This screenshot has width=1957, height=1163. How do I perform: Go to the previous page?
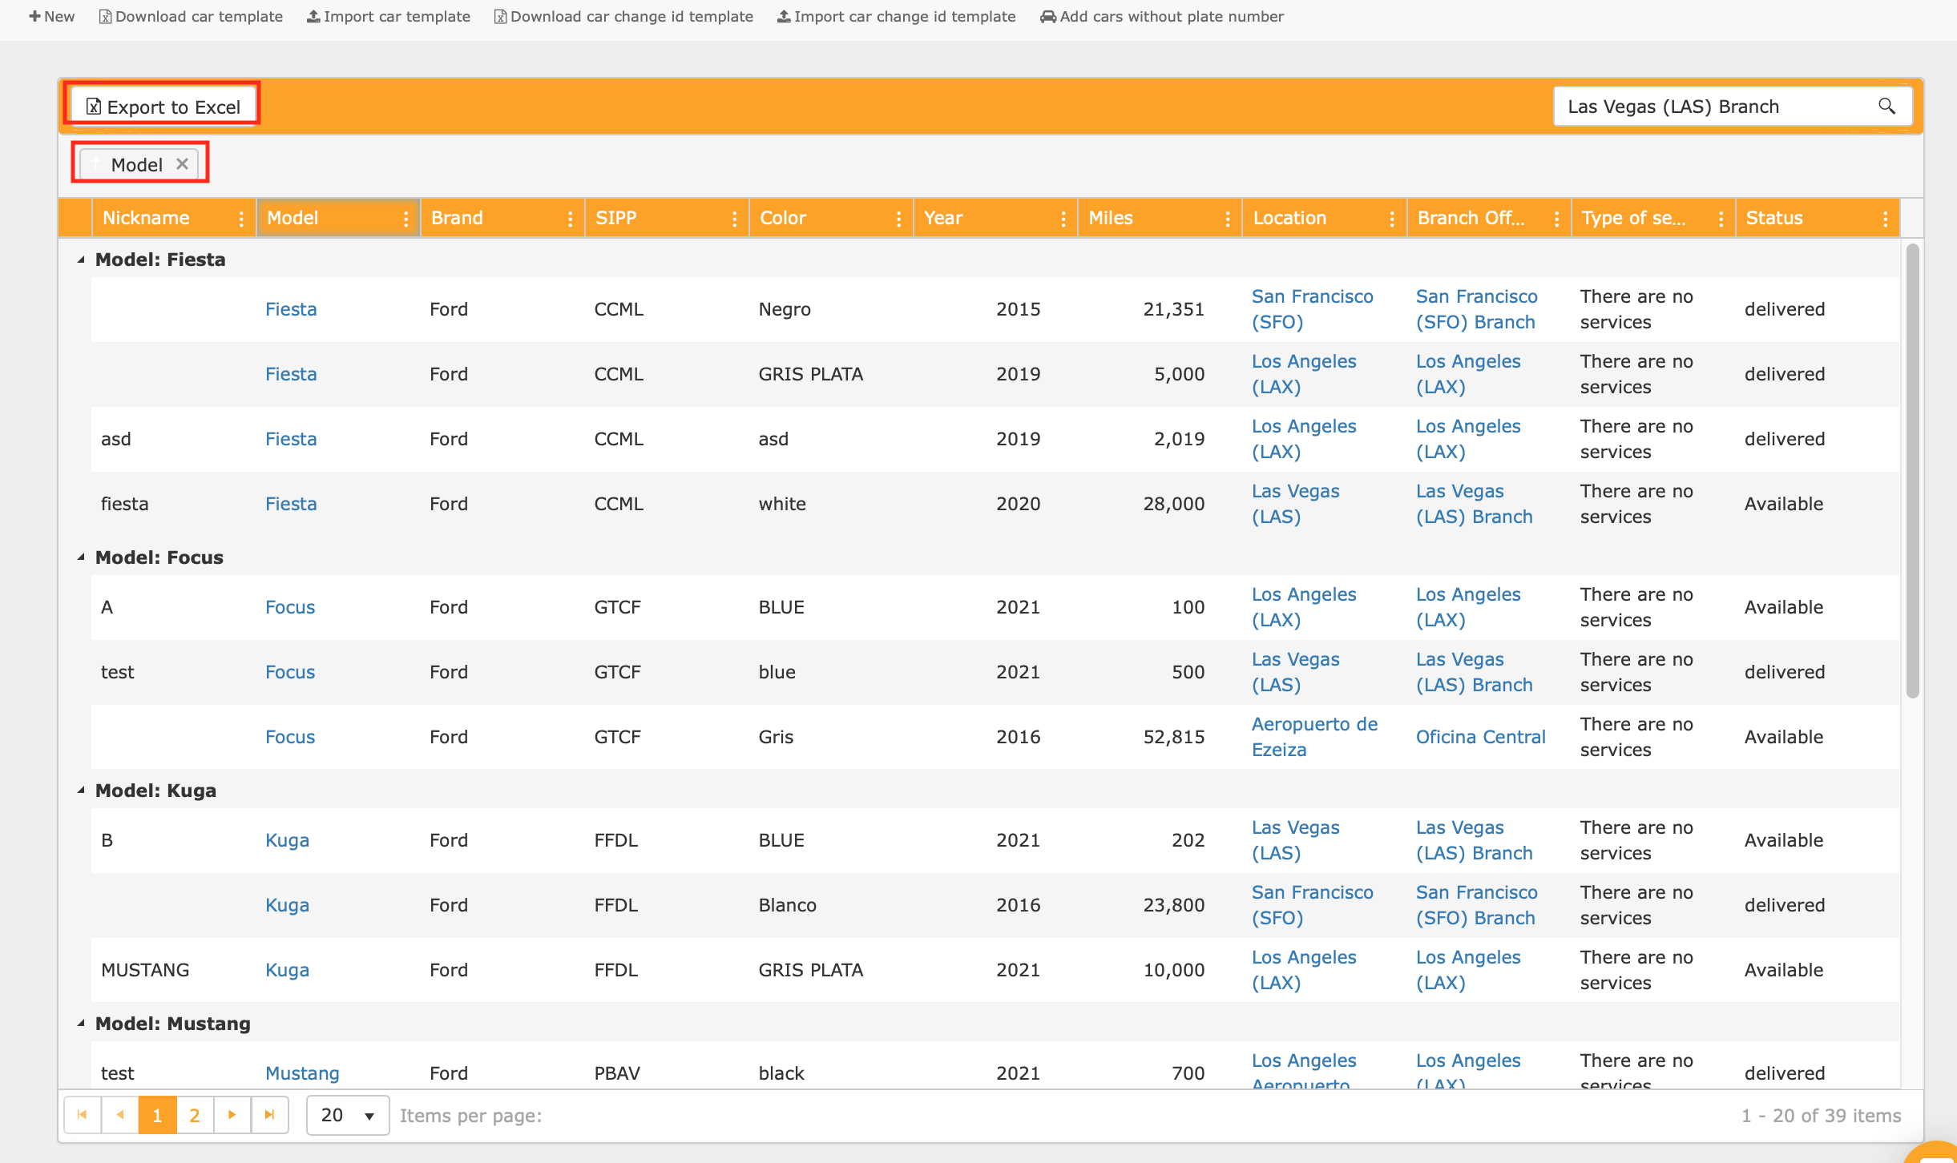pos(119,1115)
